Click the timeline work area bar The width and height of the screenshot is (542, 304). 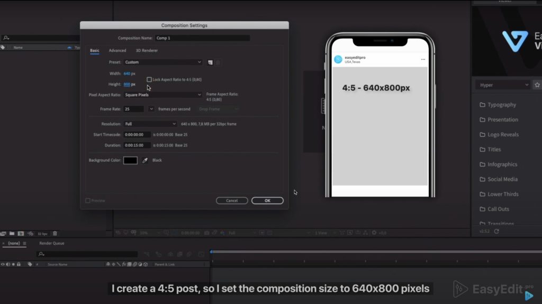(377, 252)
